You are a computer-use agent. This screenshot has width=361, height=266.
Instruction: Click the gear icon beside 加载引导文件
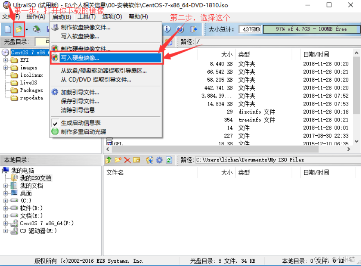[x=55, y=92]
